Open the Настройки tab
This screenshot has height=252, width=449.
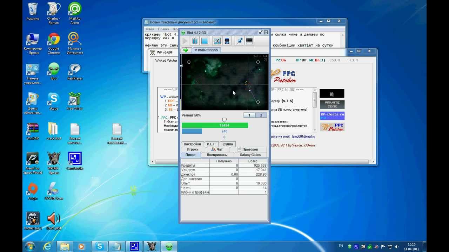pos(192,144)
